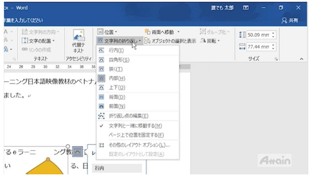312x178 pixels.
Task: Collapse the ribbon with the caret arrow
Action: pos(302,59)
